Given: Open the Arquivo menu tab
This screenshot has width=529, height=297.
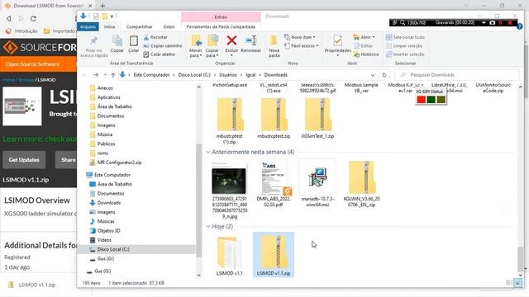Looking at the screenshot, I should point(88,26).
